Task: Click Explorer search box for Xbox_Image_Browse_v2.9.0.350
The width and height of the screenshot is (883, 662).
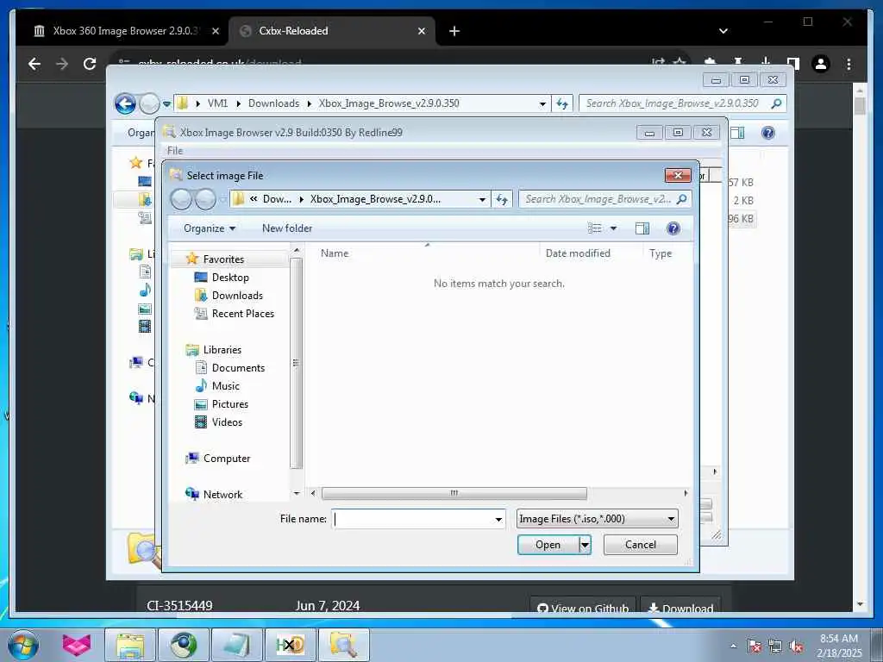Action: pos(683,103)
